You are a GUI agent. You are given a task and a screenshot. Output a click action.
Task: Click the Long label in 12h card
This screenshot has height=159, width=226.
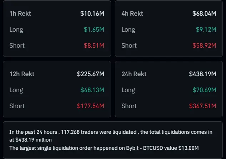click(x=16, y=90)
